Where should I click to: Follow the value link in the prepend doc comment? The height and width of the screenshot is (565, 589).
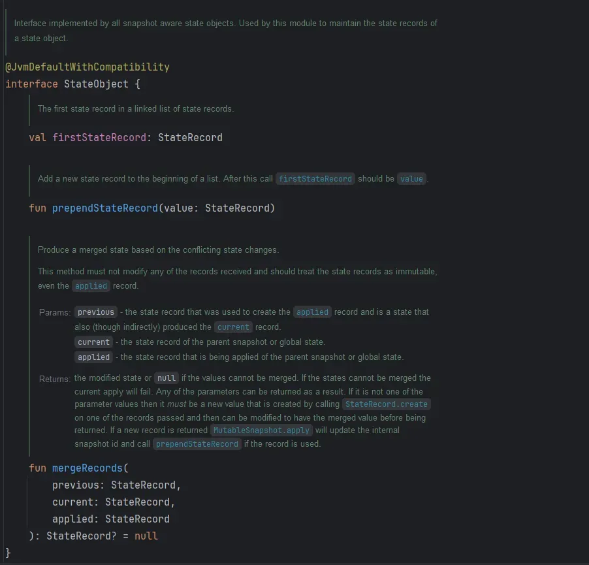click(x=411, y=179)
